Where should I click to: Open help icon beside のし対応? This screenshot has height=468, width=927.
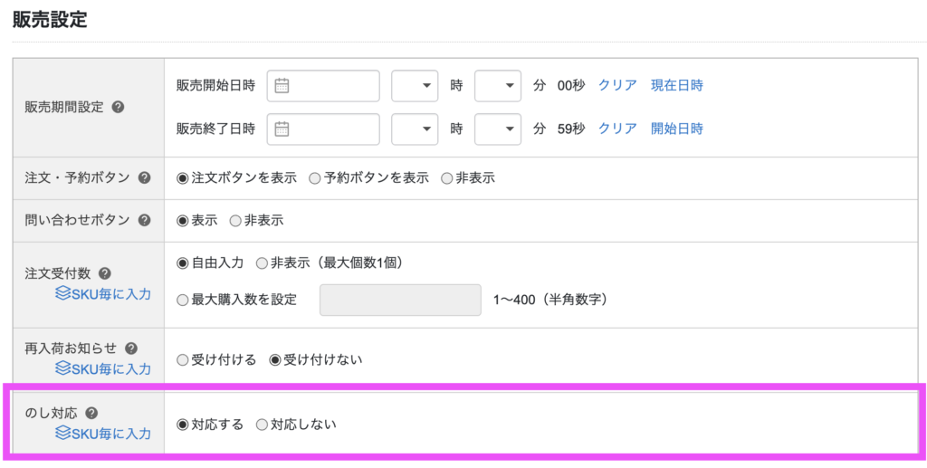pyautogui.click(x=91, y=413)
